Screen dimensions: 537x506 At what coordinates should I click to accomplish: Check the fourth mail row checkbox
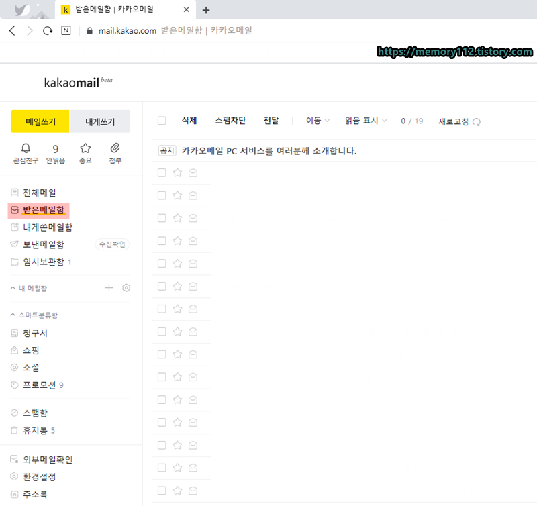[x=162, y=241]
